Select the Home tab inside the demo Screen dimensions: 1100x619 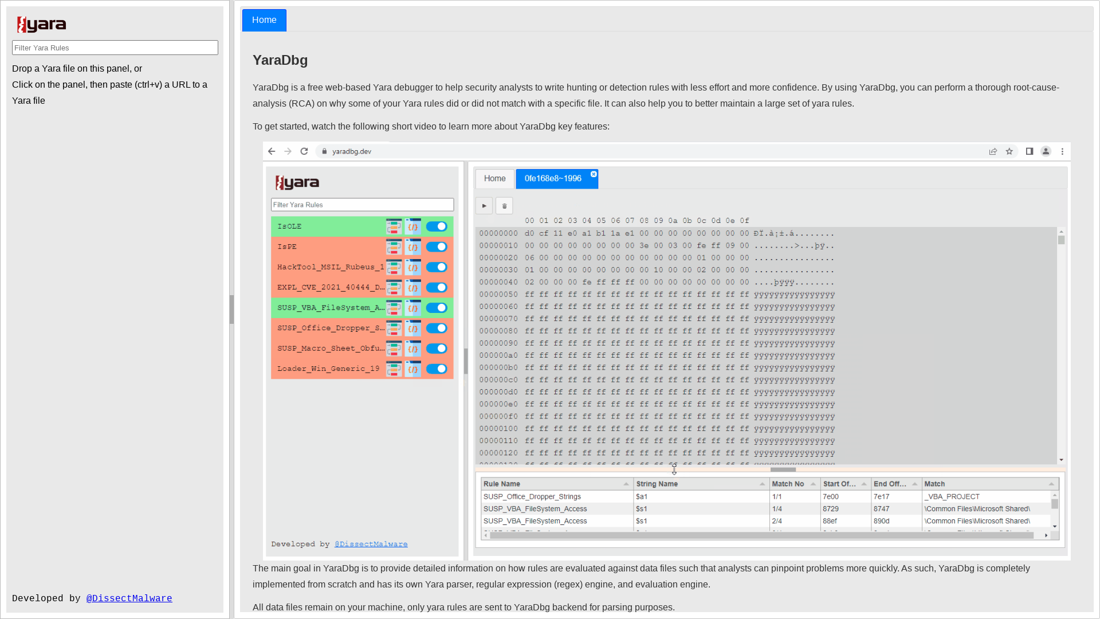point(495,179)
